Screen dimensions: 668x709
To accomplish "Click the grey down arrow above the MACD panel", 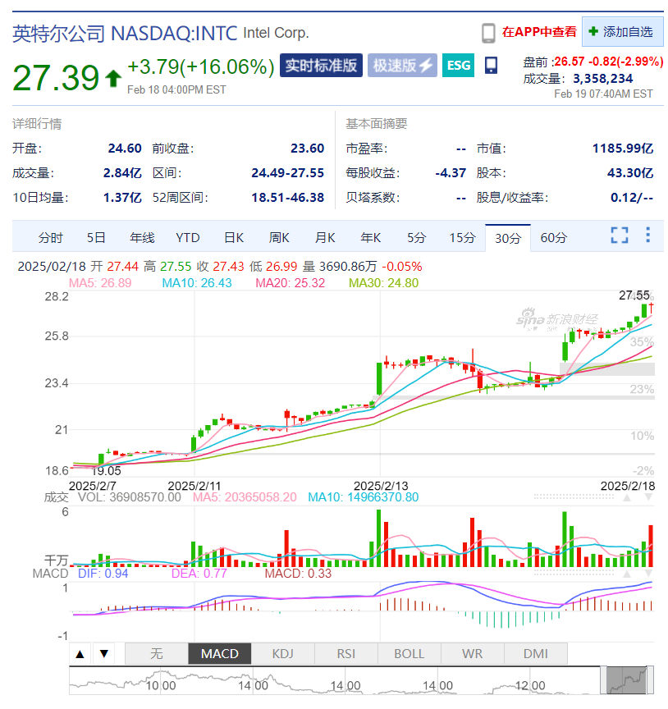I will (648, 574).
